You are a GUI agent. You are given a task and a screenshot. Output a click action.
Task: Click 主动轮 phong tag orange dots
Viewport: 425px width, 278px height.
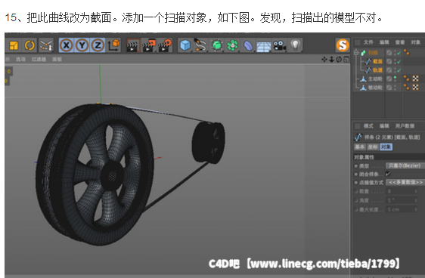point(407,79)
